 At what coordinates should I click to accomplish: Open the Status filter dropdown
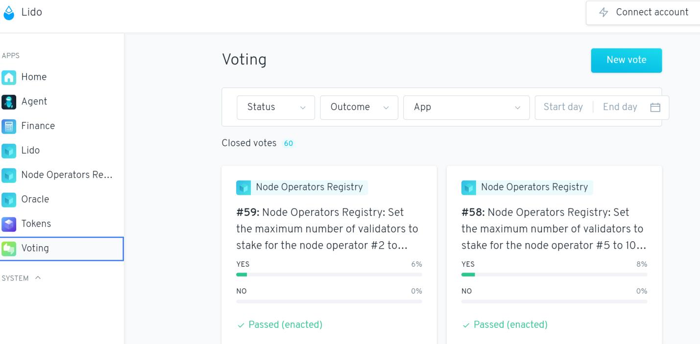(276, 107)
